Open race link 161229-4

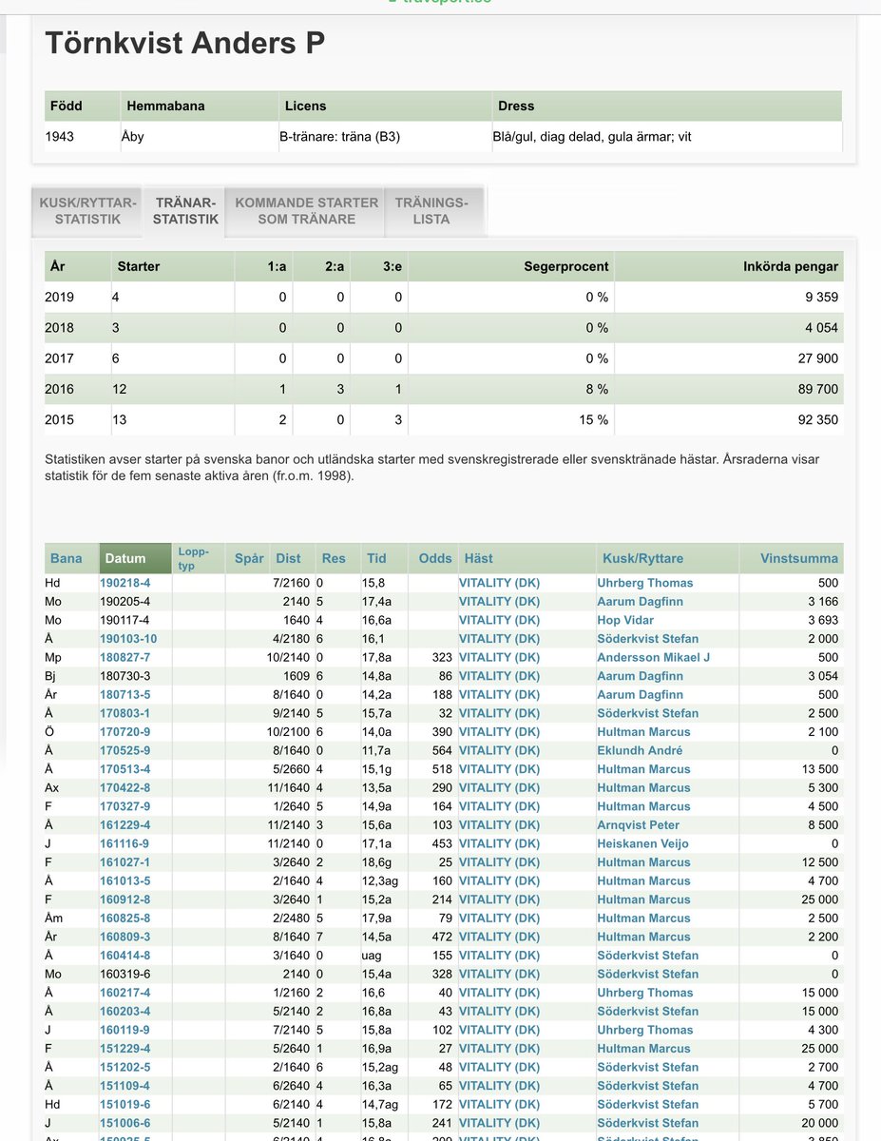(x=124, y=825)
